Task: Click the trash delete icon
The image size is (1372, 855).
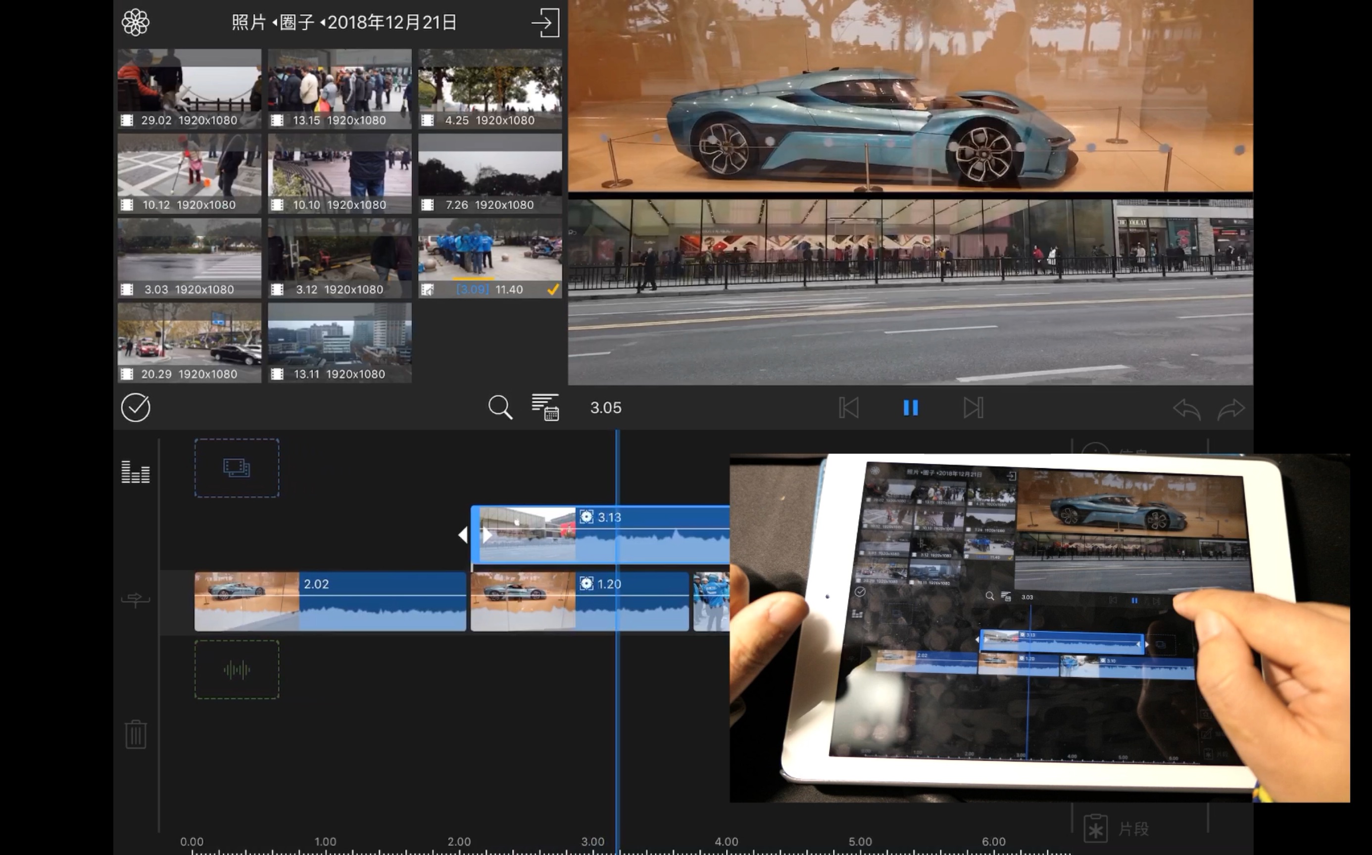Action: [x=136, y=734]
